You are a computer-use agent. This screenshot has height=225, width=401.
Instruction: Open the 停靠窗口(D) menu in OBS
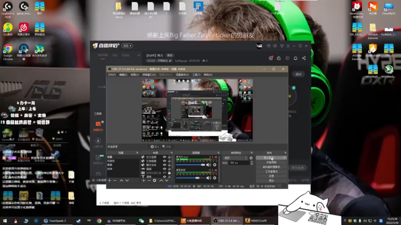[x=149, y=74]
